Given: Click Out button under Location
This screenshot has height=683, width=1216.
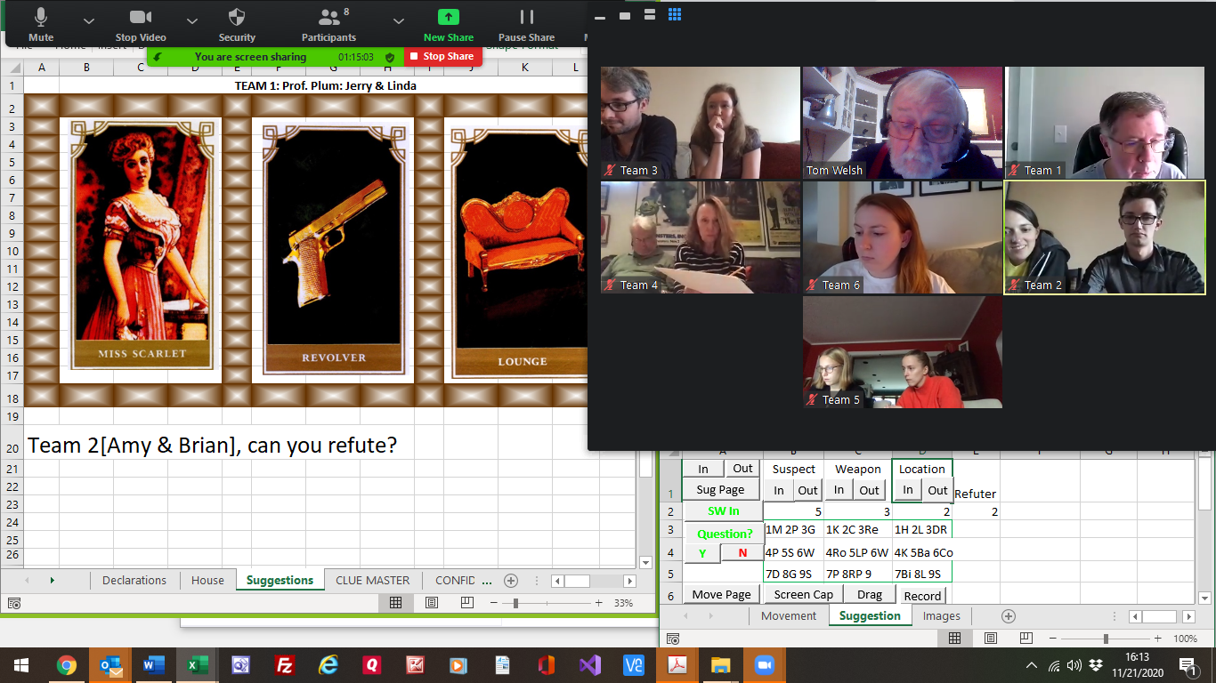Looking at the screenshot, I should (x=937, y=490).
